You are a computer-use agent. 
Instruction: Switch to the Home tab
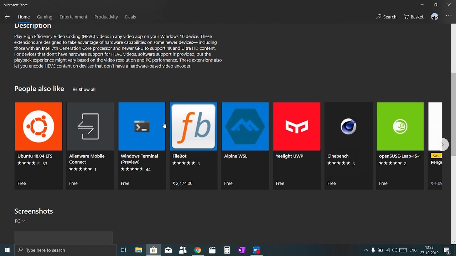tap(24, 17)
